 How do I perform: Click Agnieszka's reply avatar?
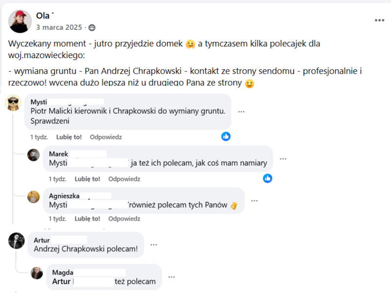pyautogui.click(x=34, y=197)
